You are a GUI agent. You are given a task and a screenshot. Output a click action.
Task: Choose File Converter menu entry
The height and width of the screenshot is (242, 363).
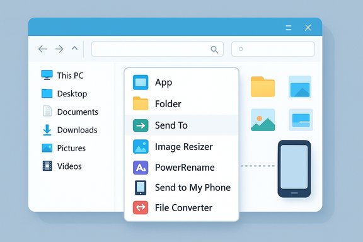pos(181,208)
